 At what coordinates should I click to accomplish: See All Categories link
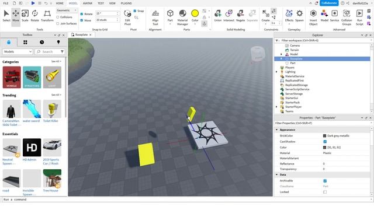click(x=56, y=61)
